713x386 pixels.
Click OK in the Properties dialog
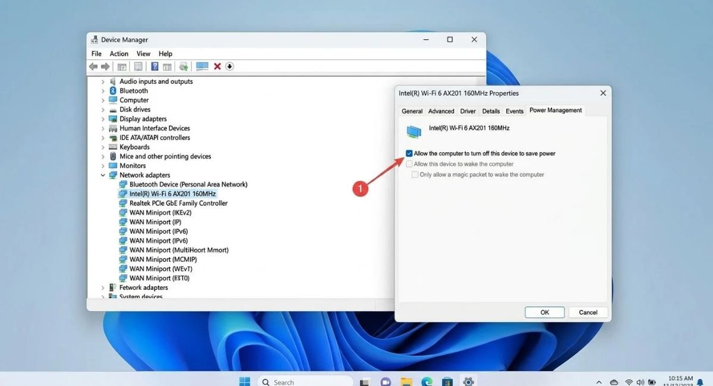[x=545, y=312]
